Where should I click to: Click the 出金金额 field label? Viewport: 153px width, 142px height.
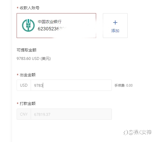click(x=28, y=75)
